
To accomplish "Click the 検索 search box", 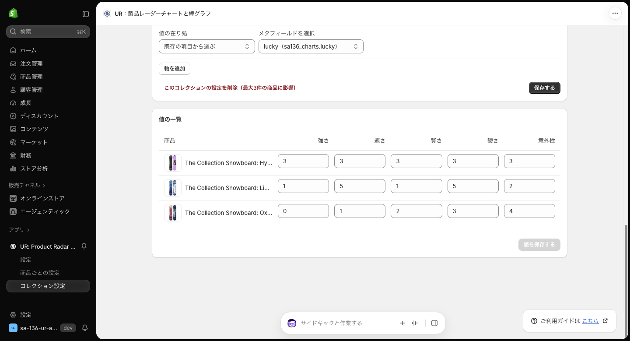I will tap(48, 32).
